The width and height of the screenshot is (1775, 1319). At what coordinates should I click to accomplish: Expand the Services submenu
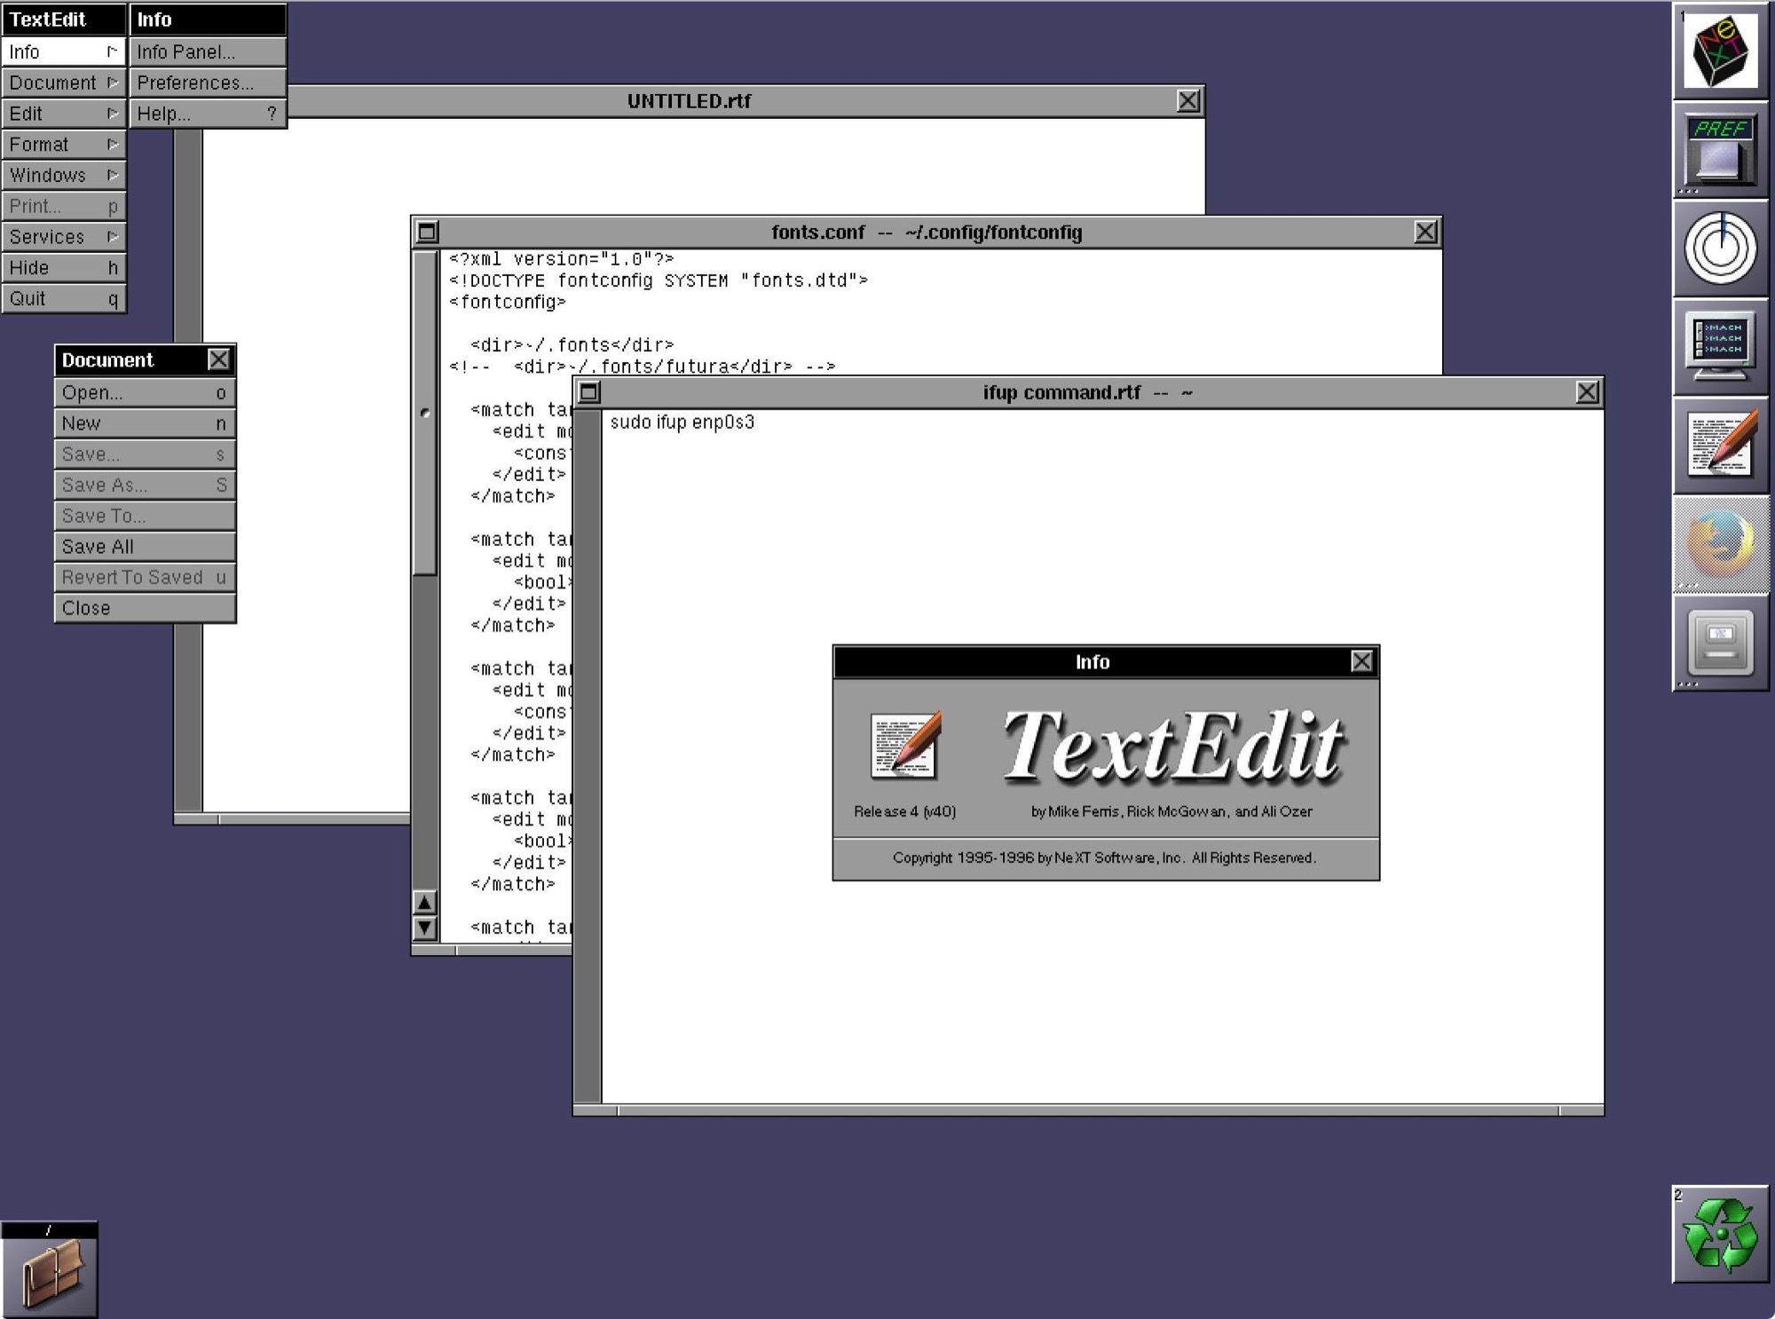(64, 237)
